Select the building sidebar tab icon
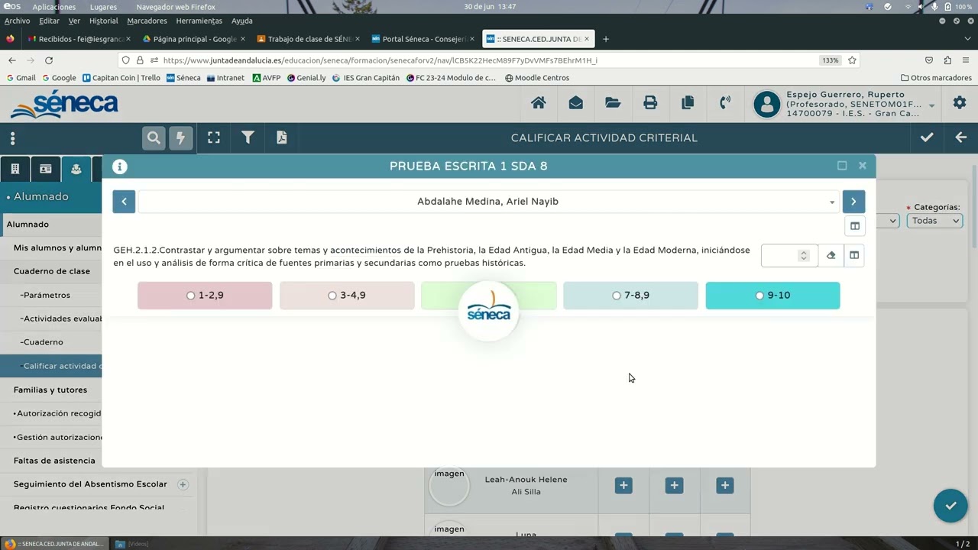The width and height of the screenshot is (978, 550). (15, 169)
